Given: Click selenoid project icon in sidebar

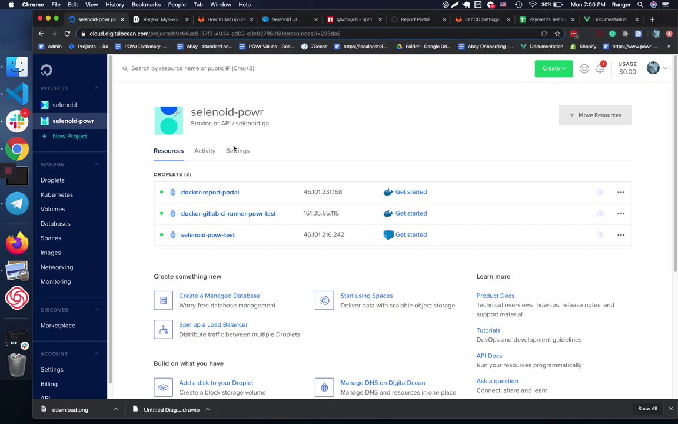Looking at the screenshot, I should (x=45, y=105).
